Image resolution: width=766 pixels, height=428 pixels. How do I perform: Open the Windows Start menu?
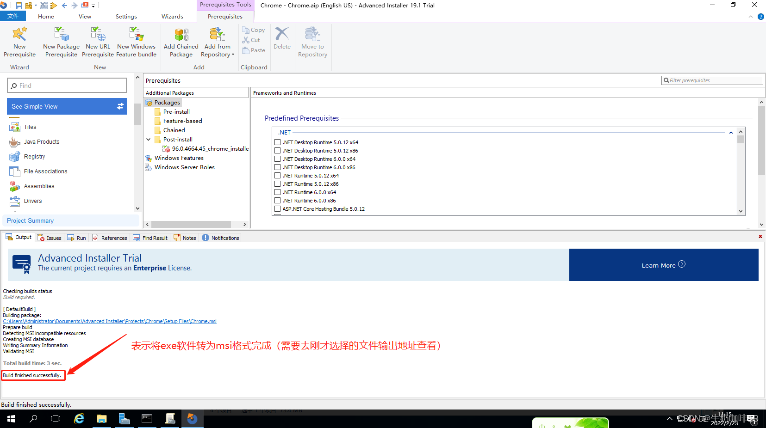[11, 419]
